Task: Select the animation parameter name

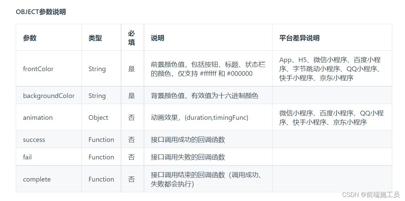Action: click(x=38, y=117)
